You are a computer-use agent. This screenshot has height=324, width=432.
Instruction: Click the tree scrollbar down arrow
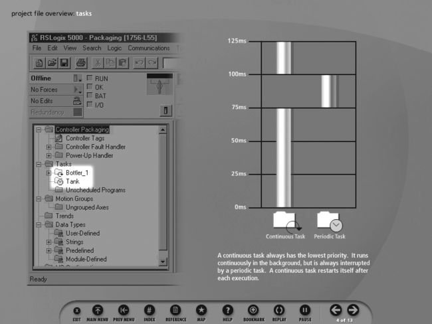tap(163, 262)
